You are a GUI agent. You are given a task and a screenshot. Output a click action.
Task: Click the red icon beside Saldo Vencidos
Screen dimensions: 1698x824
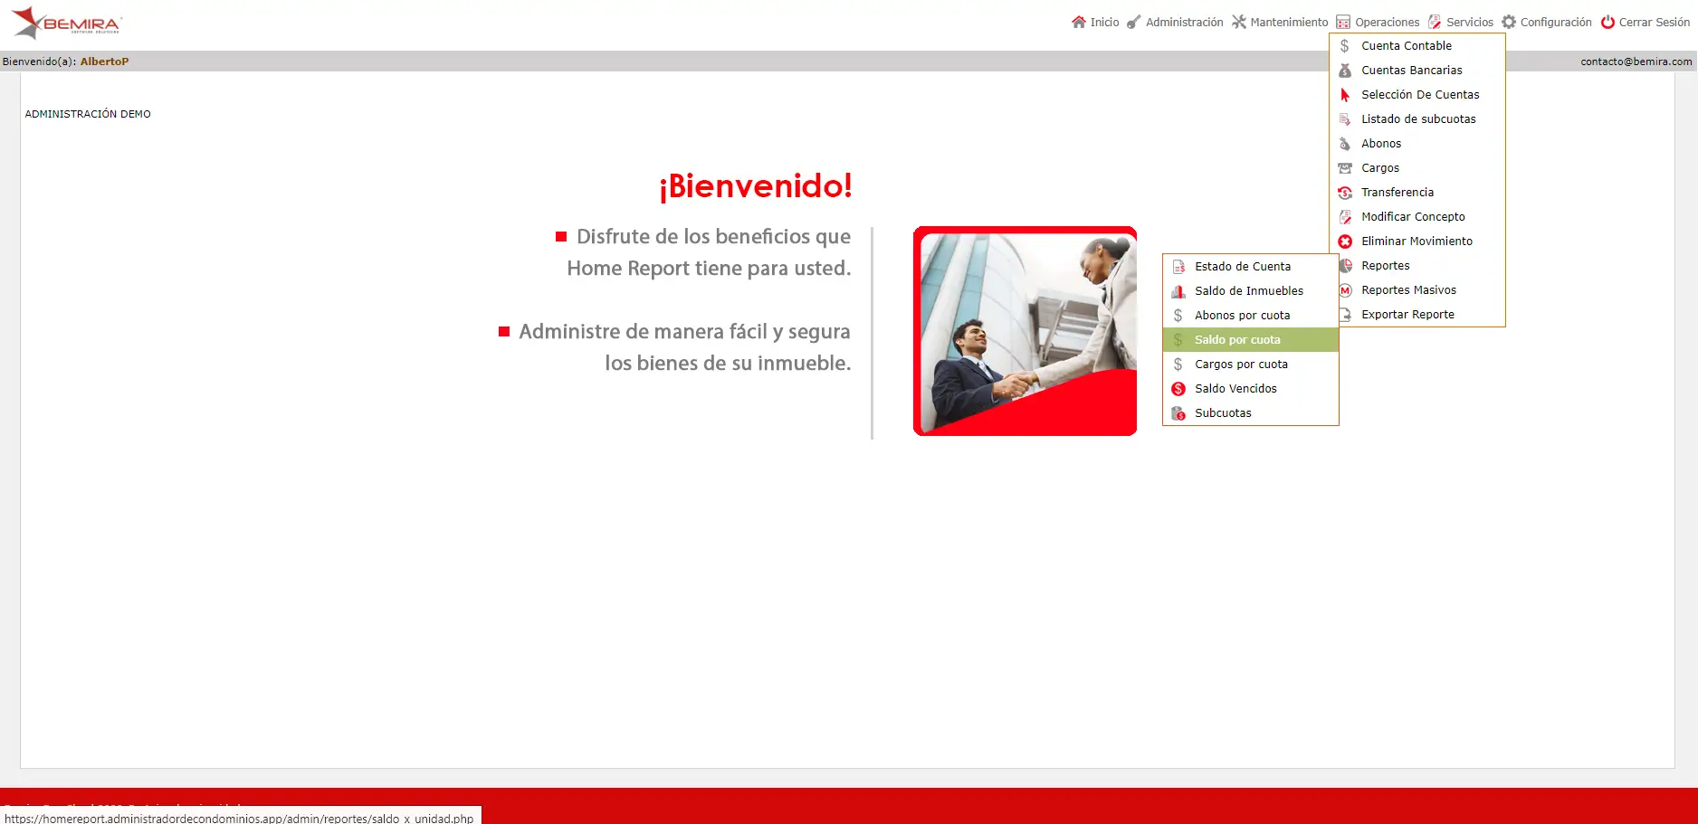coord(1178,389)
